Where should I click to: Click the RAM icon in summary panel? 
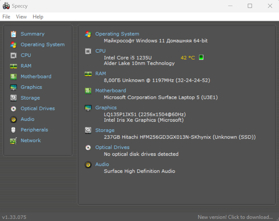click(88, 74)
